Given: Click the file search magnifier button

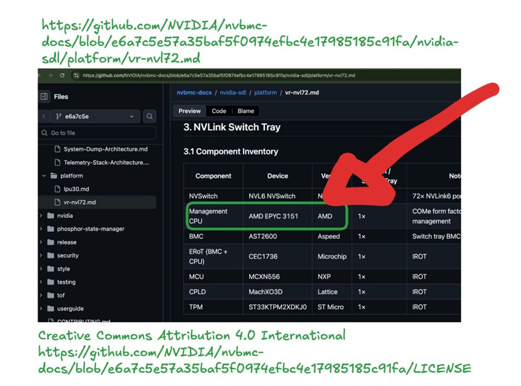Looking at the screenshot, I should pos(150,116).
